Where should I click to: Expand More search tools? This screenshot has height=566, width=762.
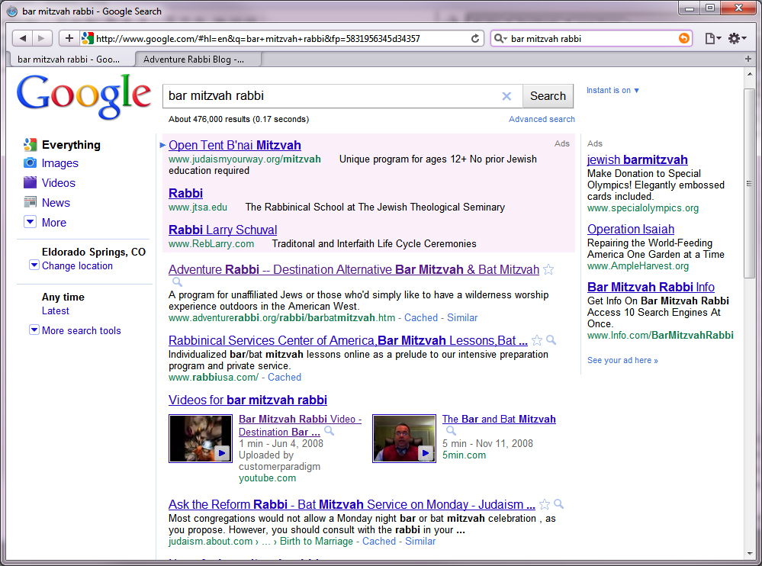coord(81,330)
